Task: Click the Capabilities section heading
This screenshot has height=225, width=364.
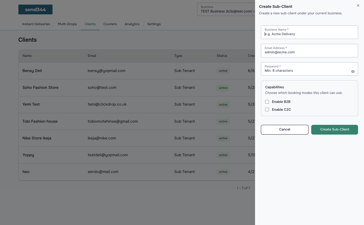Action: 275,87
